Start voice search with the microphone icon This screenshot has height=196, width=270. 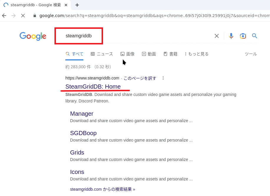click(231, 36)
